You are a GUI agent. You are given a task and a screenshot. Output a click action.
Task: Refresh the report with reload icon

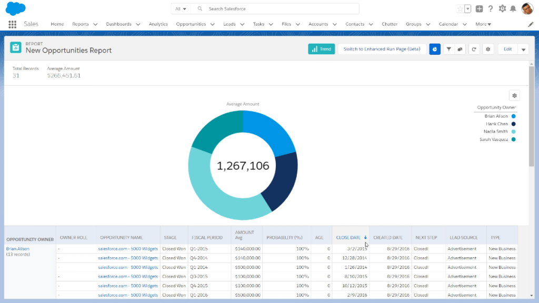474,49
